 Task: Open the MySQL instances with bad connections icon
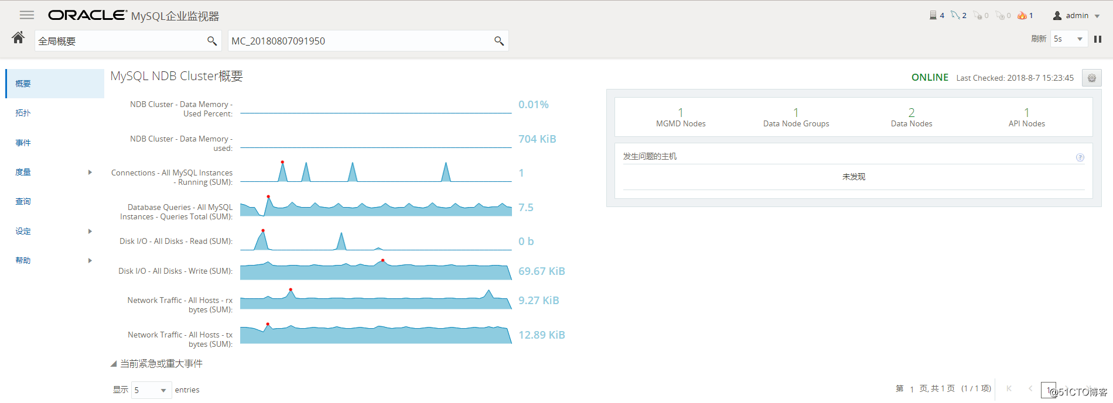click(978, 15)
